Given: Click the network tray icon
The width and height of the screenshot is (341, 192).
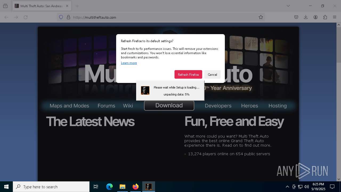Looking at the screenshot, I should 300,187.
